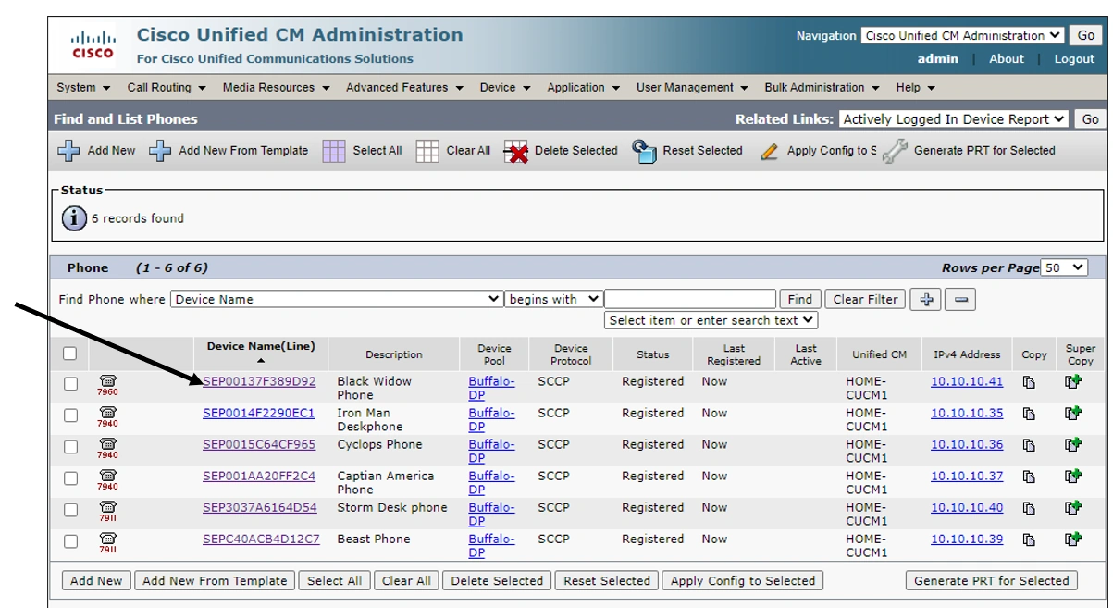Image resolution: width=1113 pixels, height=608 pixels.
Task: Copy the Cyclops Phone entry
Action: (1029, 446)
